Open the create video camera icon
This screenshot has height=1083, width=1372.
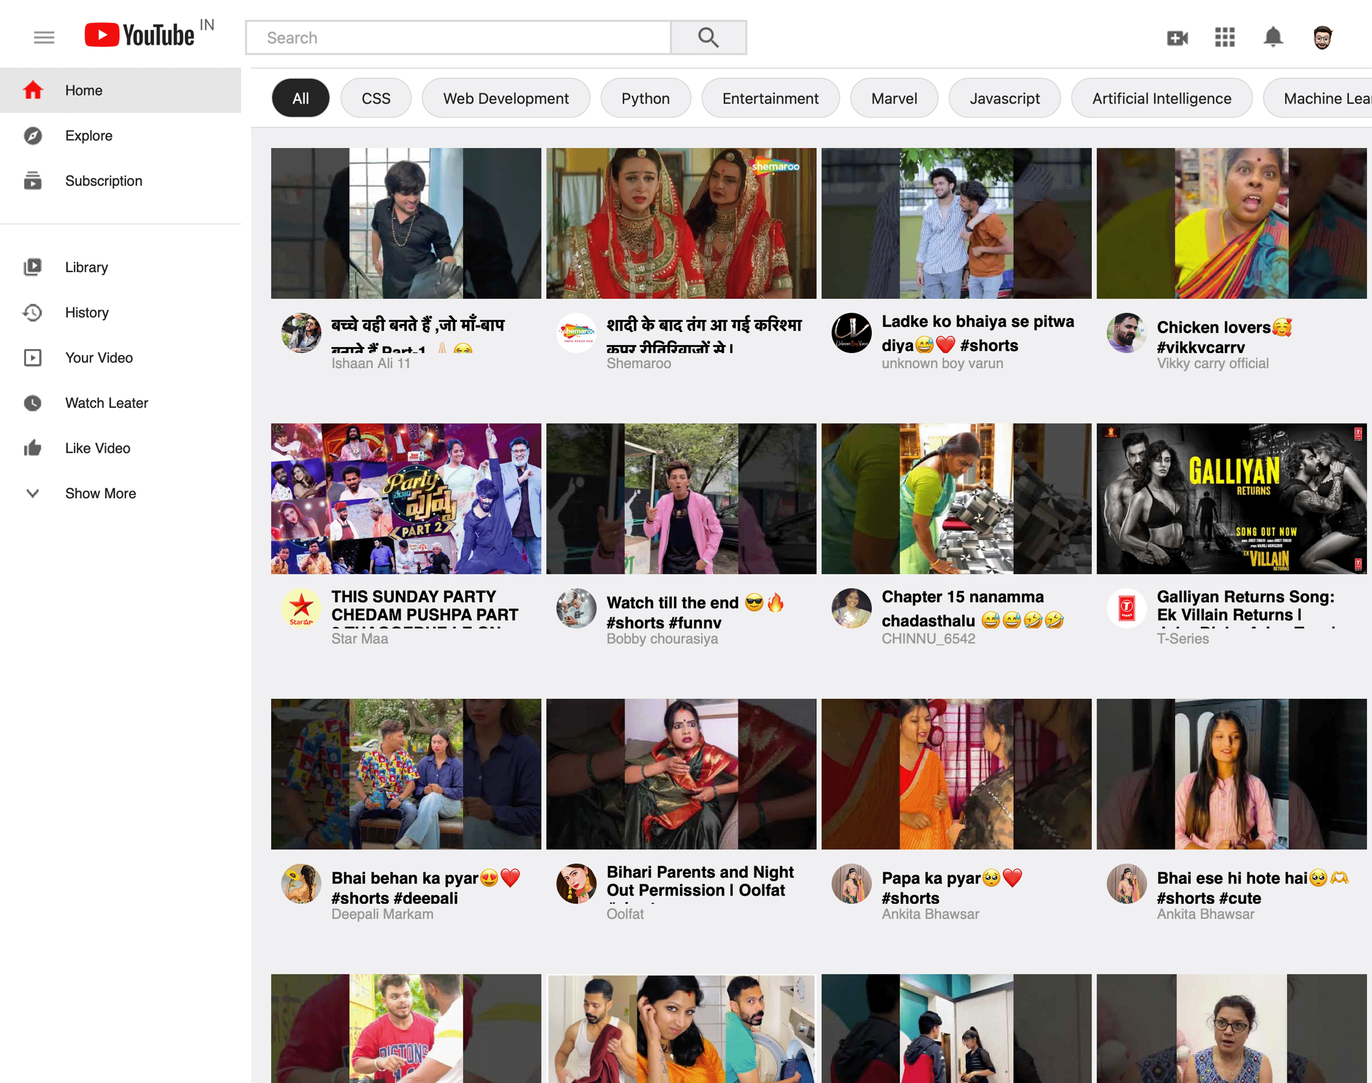tap(1177, 38)
